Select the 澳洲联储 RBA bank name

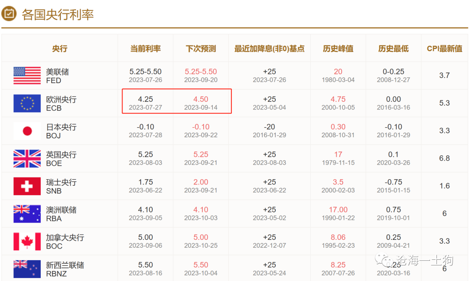click(x=61, y=214)
